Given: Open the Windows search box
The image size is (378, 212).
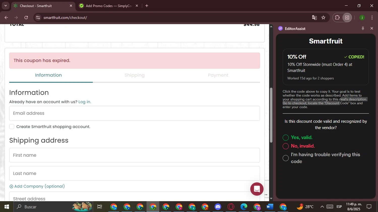Looking at the screenshot, I should pos(53,207).
